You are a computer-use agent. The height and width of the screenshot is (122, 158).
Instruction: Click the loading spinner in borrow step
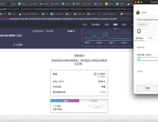[x=89, y=106]
